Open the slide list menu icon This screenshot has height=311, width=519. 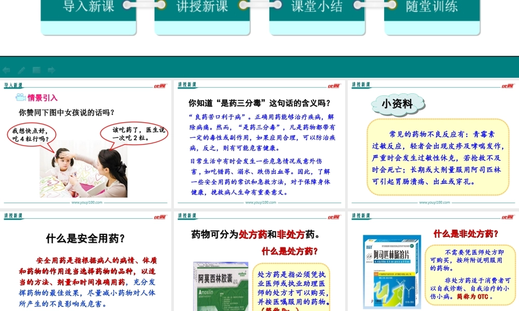pos(36,70)
